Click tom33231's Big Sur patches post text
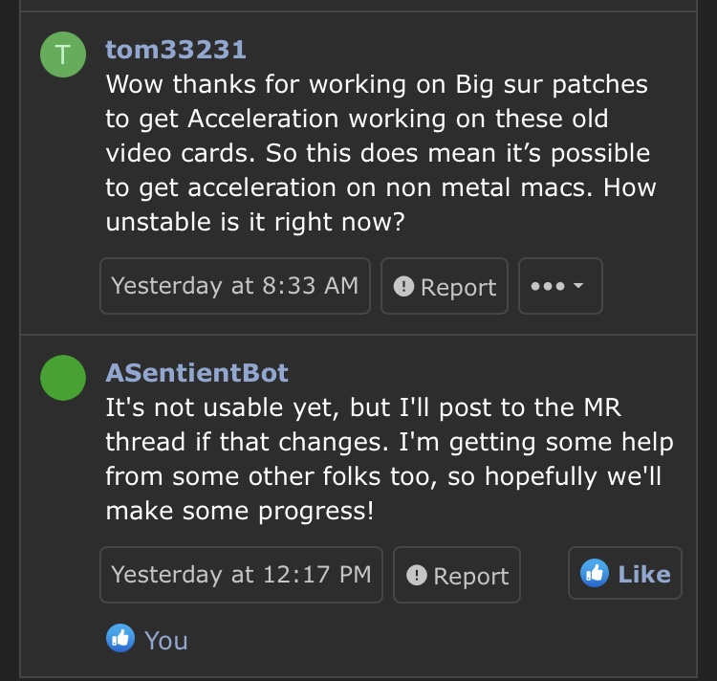The width and height of the screenshot is (717, 681). coord(378,153)
